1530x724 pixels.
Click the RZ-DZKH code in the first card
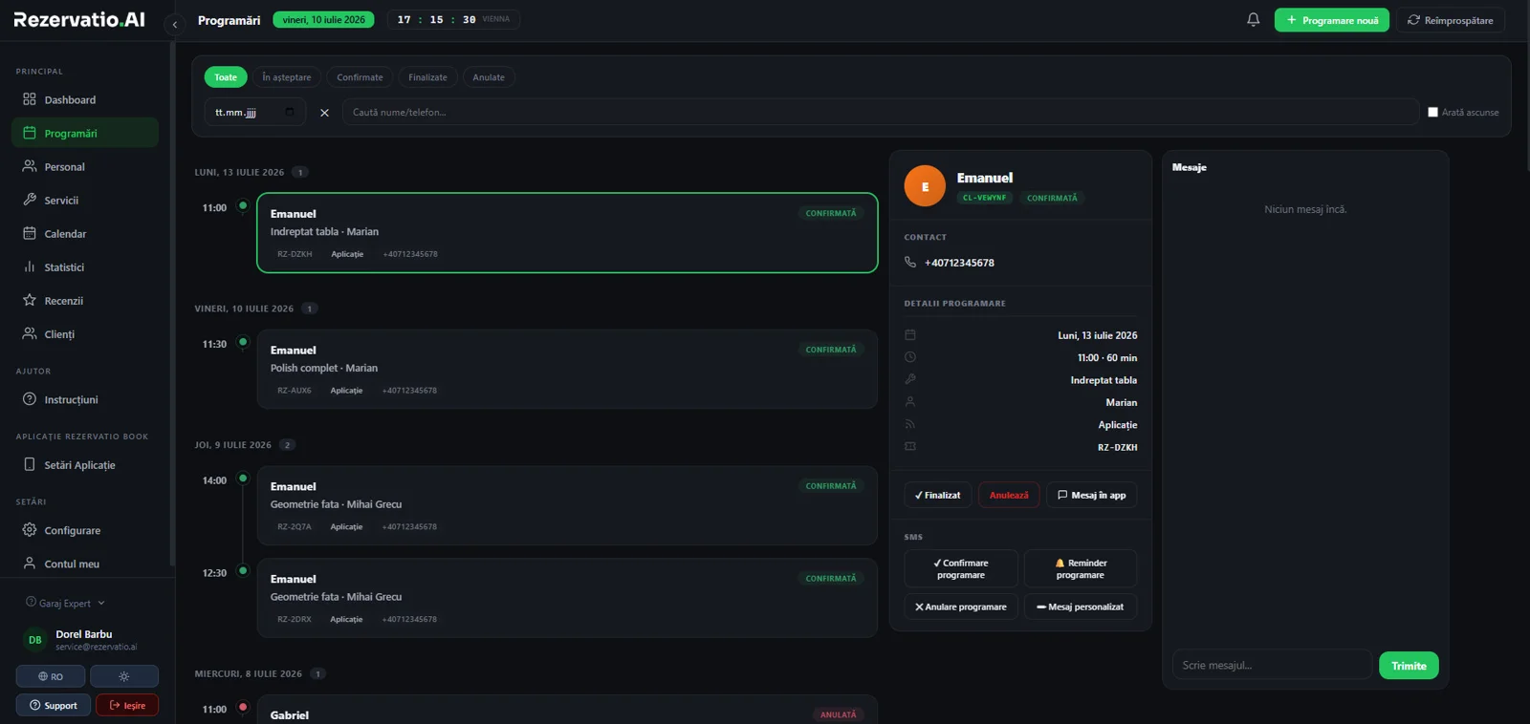(x=295, y=254)
